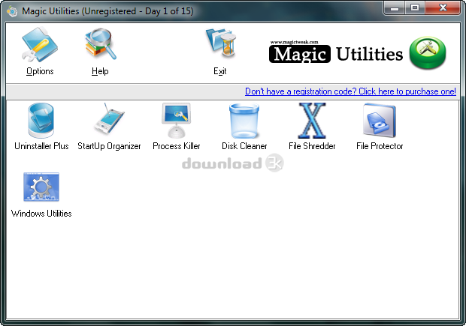The height and width of the screenshot is (326, 466).
Task: Maximize the Magic Utilities window
Action: [415, 8]
